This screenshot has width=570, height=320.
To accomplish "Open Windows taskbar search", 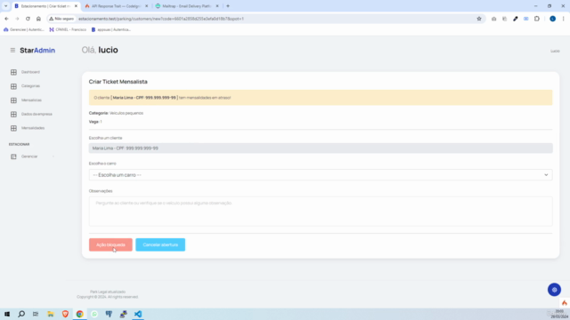I will 21,314.
